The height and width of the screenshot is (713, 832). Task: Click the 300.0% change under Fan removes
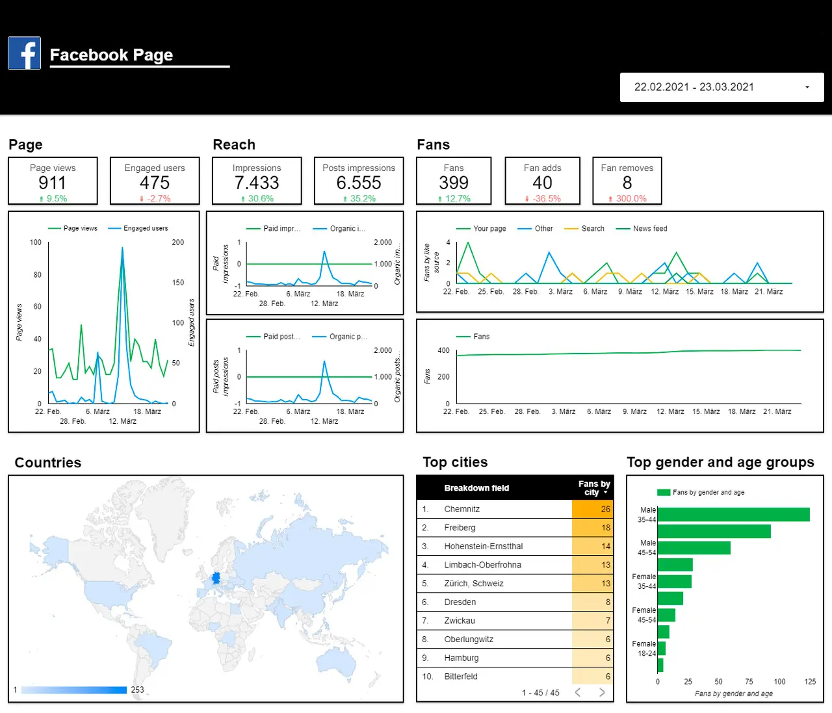click(628, 198)
